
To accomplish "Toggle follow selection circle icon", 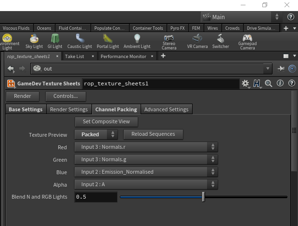I will [292, 69].
